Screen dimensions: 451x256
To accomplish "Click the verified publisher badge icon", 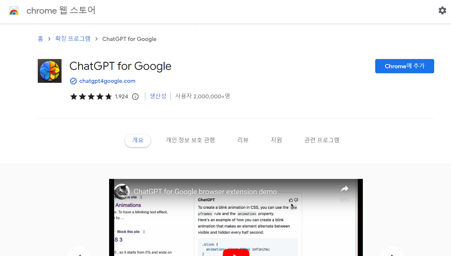I will (73, 81).
